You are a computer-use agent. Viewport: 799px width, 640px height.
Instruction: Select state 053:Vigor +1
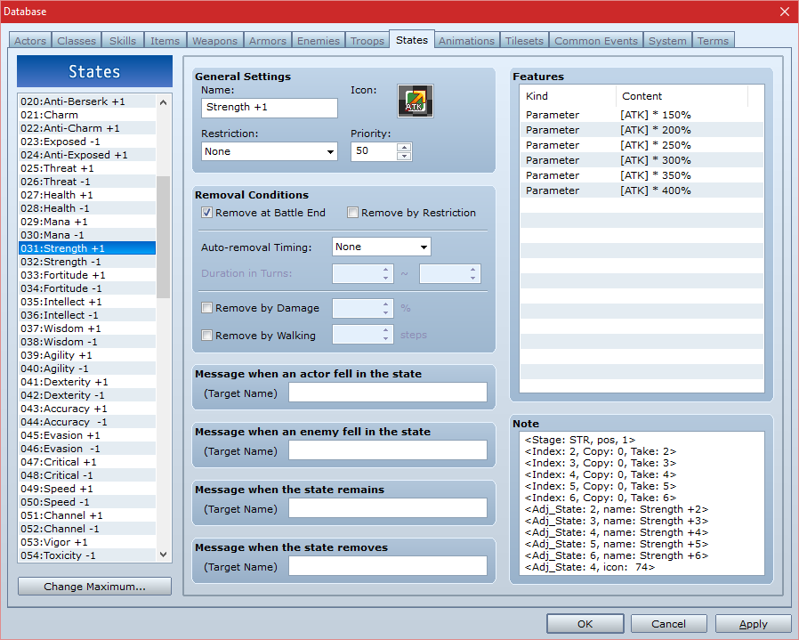coord(87,542)
